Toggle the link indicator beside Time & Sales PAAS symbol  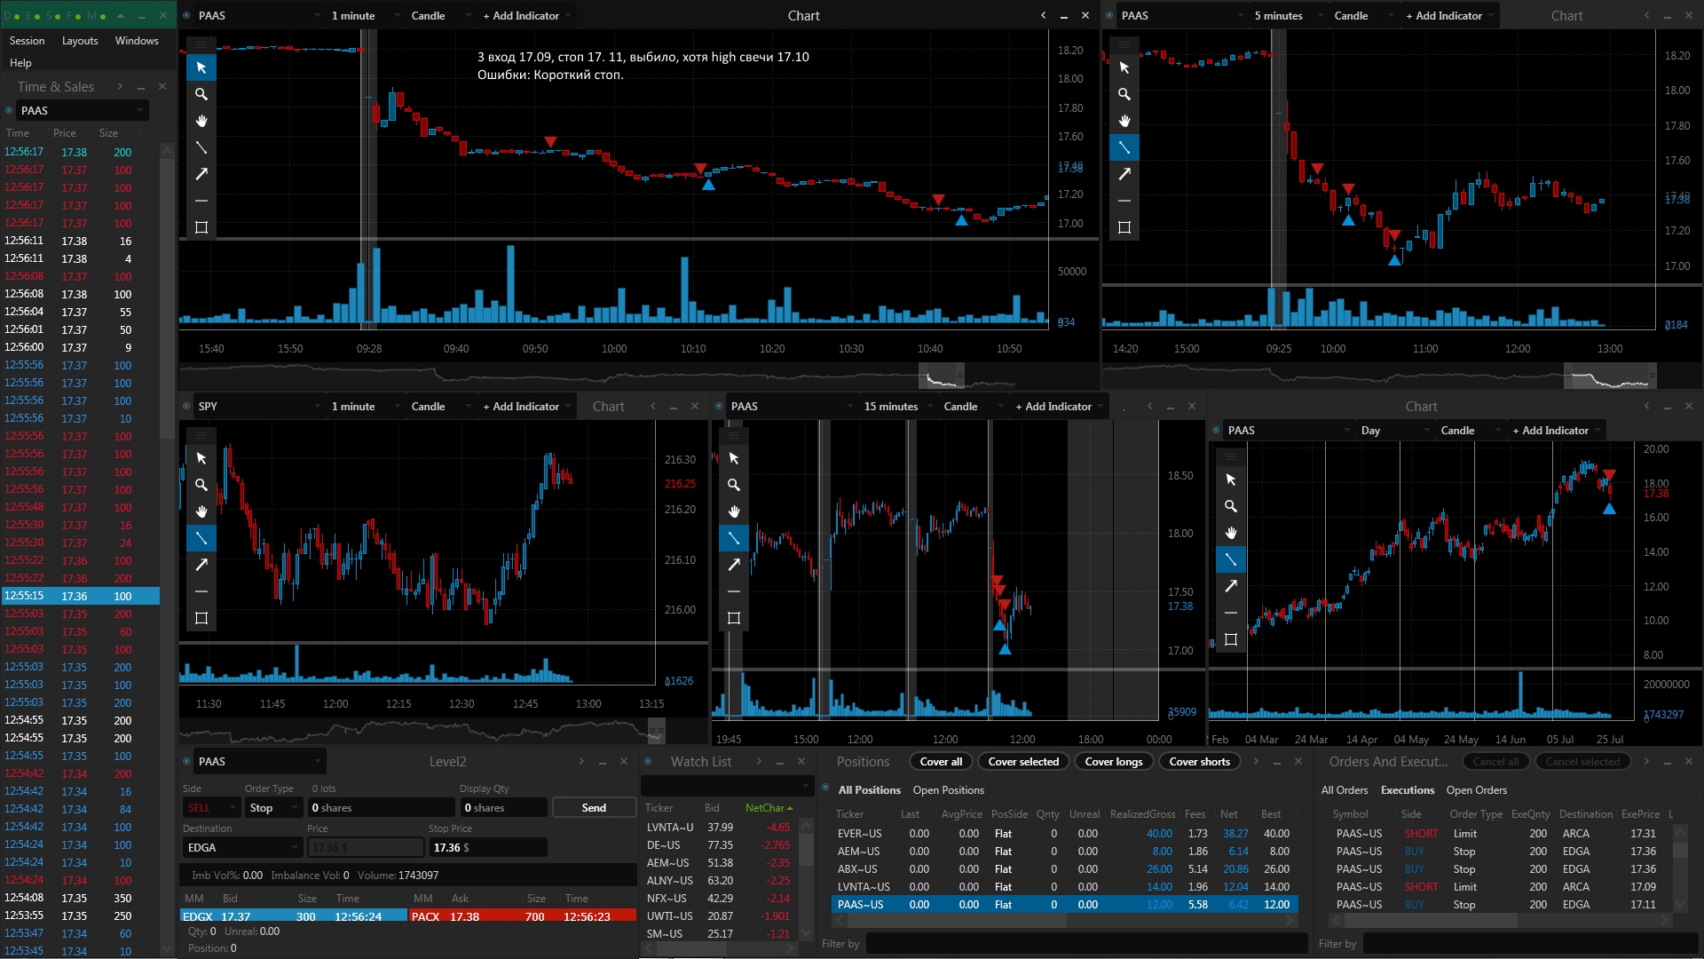point(9,111)
